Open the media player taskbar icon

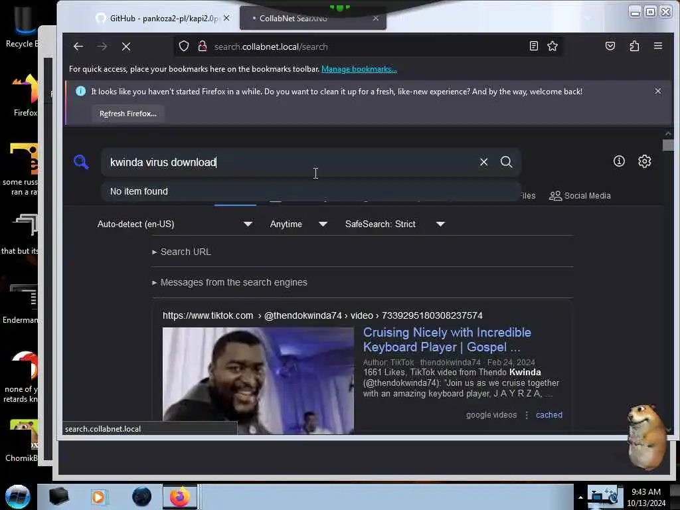tap(98, 497)
